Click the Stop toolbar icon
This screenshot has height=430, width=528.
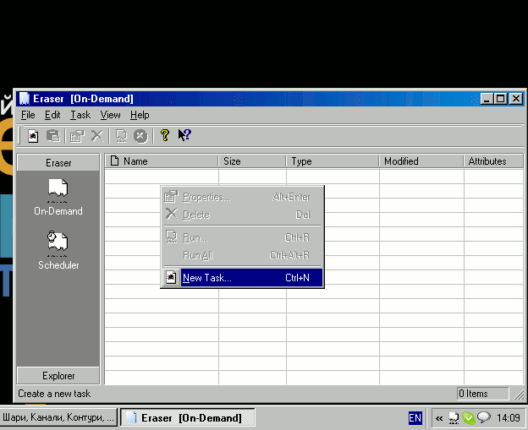[140, 136]
